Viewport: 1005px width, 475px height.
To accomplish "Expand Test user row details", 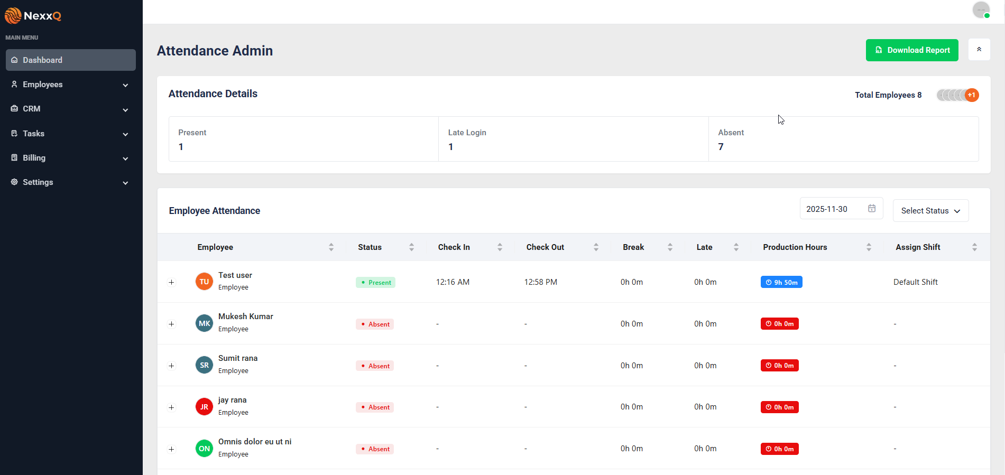I will coord(171,282).
